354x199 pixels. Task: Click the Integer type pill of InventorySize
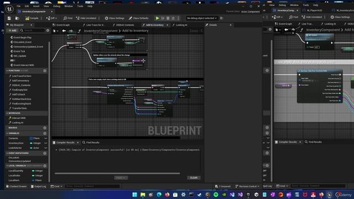click(35, 143)
